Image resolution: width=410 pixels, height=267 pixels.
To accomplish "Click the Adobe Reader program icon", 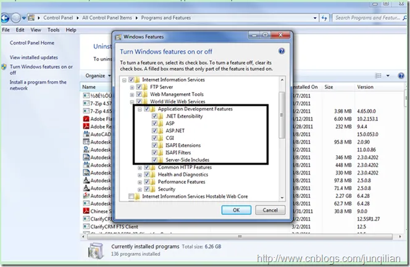I will [86, 126].
